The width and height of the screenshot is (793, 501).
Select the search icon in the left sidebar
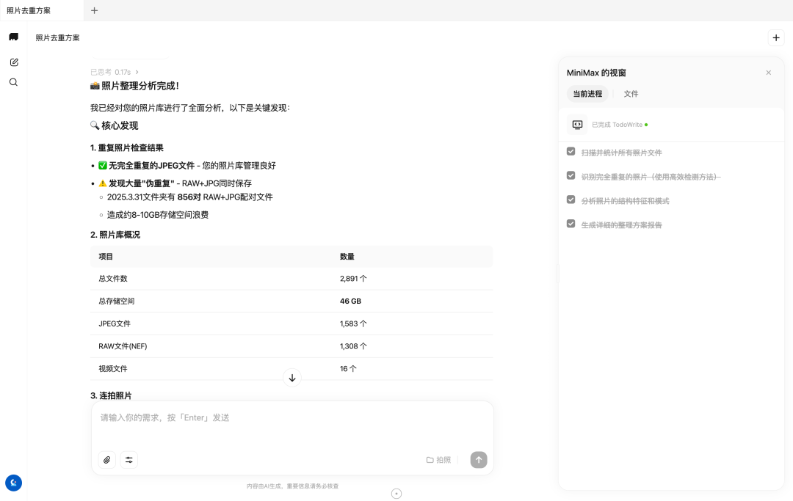pyautogui.click(x=13, y=82)
